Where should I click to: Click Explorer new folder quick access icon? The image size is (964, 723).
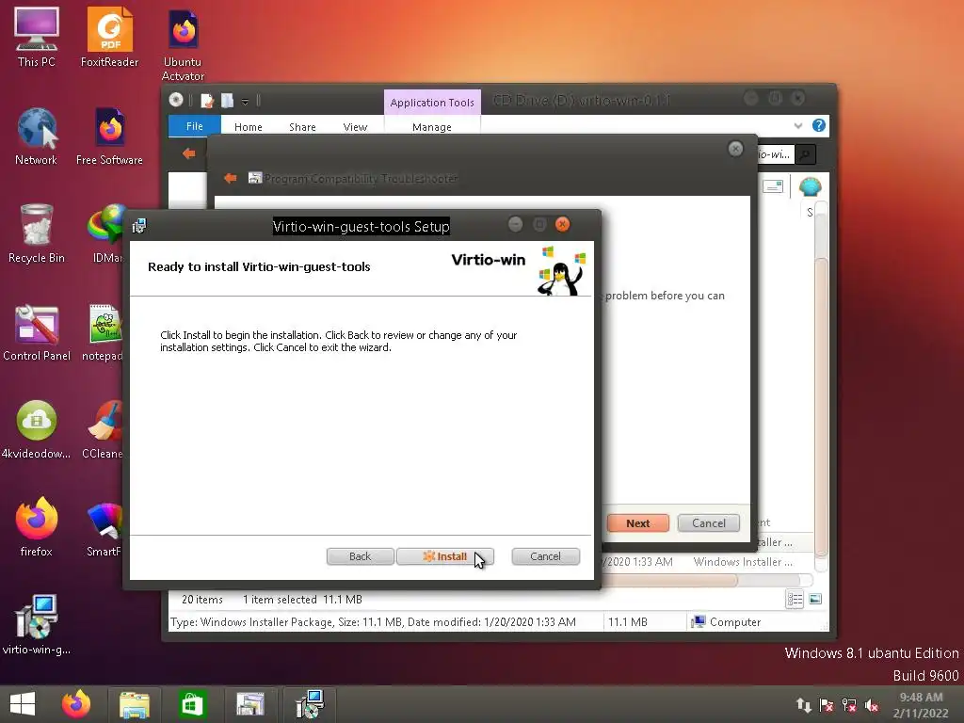pos(228,100)
